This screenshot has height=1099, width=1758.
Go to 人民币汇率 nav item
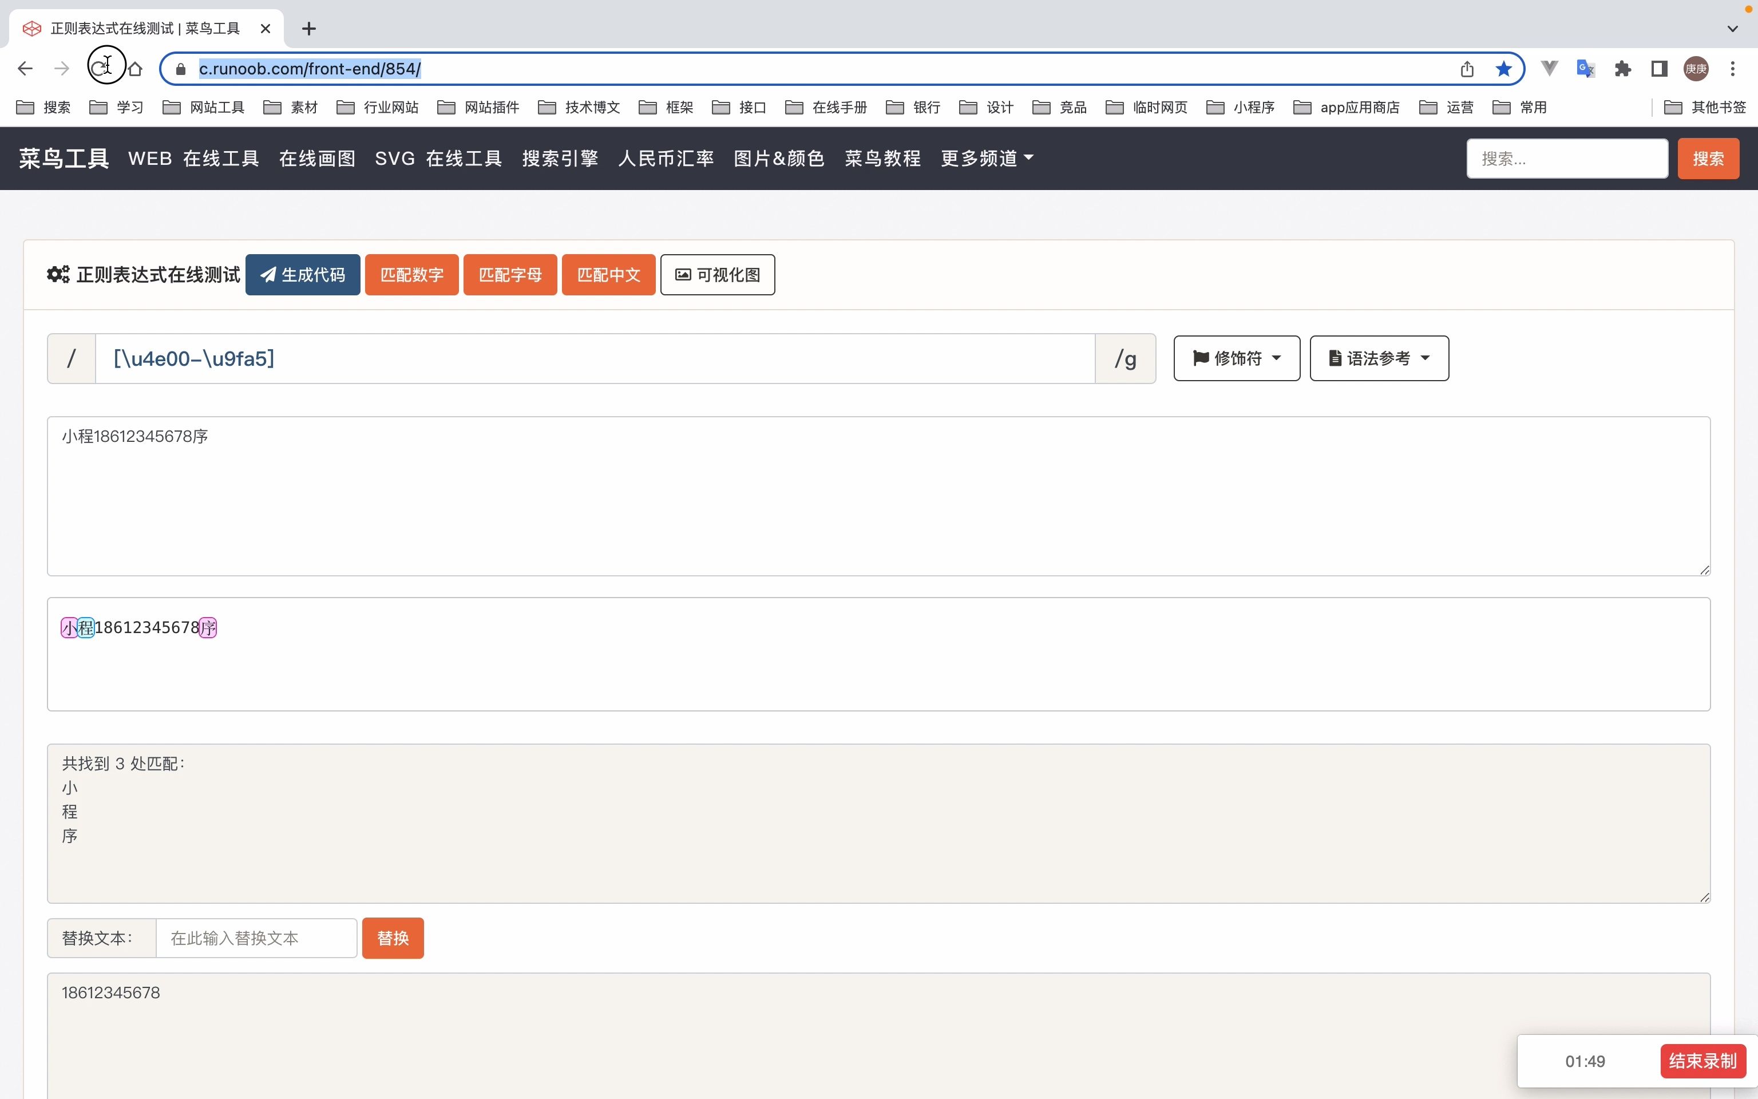[x=666, y=159]
